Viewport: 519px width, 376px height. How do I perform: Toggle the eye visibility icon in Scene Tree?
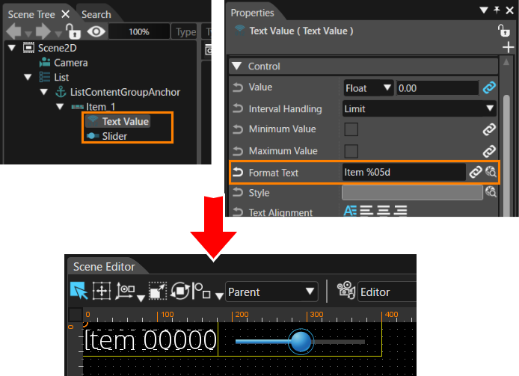pyautogui.click(x=96, y=32)
